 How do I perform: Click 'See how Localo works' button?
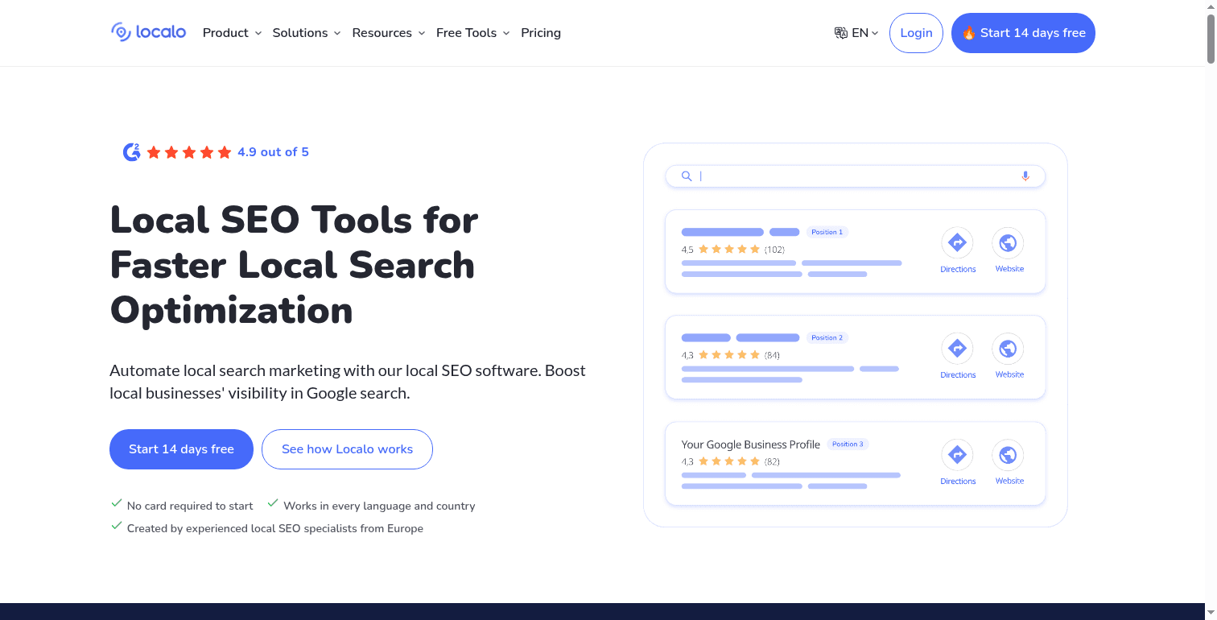pyautogui.click(x=347, y=449)
